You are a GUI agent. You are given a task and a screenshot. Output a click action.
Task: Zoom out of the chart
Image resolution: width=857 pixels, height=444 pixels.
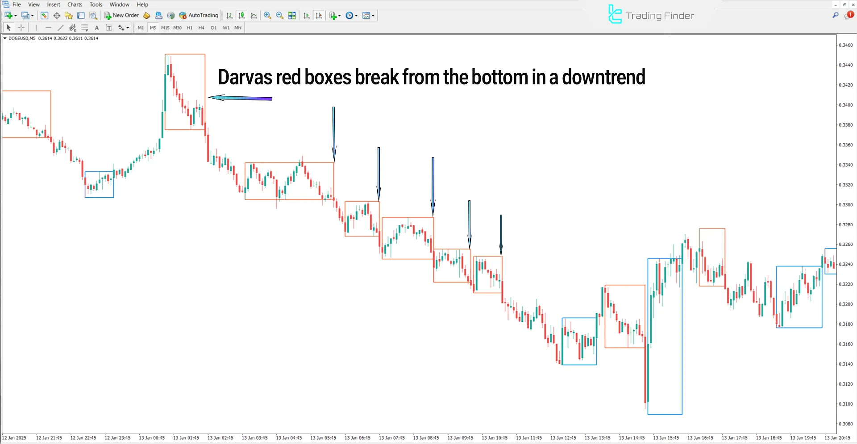[279, 15]
